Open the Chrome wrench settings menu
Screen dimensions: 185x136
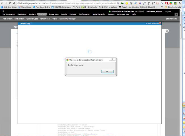[x=180, y=3]
